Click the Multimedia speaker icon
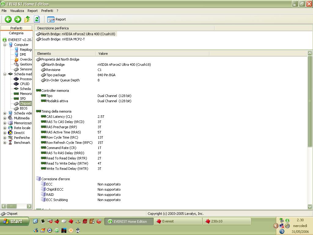313x235 pixels. [x=10, y=118]
